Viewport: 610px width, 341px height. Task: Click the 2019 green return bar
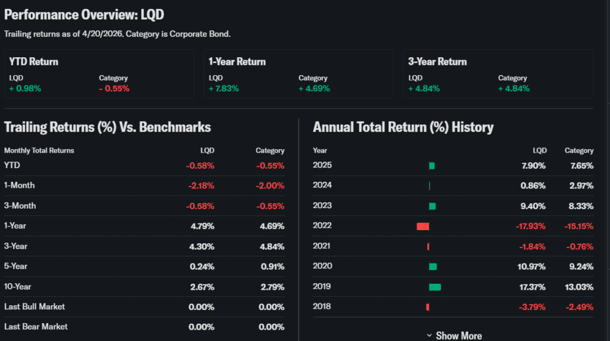tap(435, 287)
